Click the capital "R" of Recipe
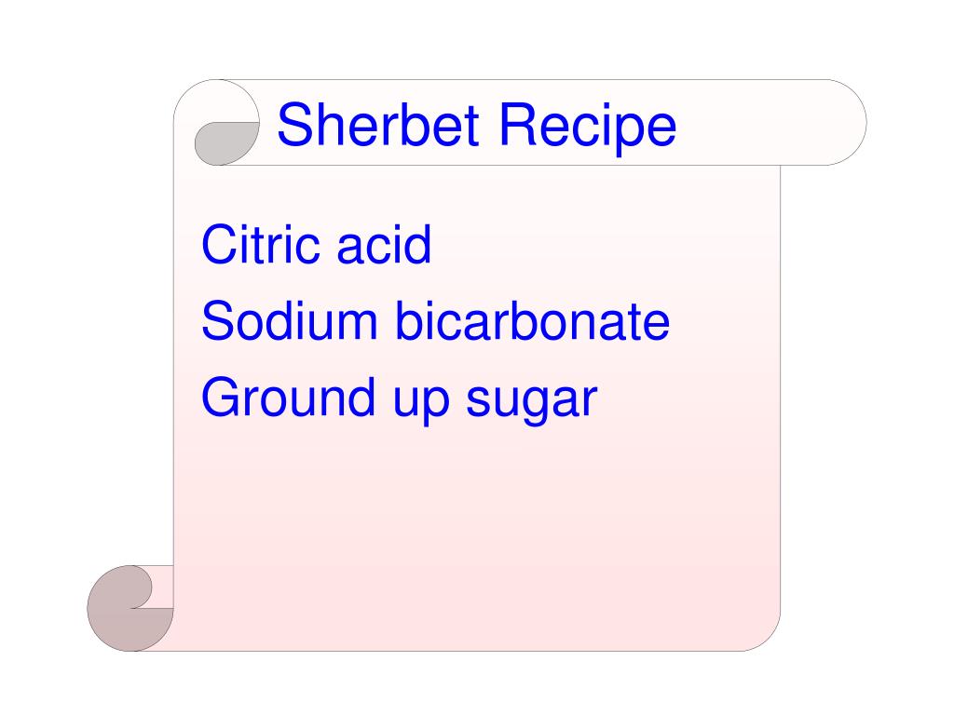 point(516,125)
